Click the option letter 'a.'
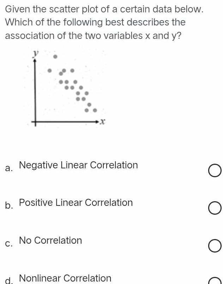The width and height of the screenshot is (223, 284). (9, 168)
